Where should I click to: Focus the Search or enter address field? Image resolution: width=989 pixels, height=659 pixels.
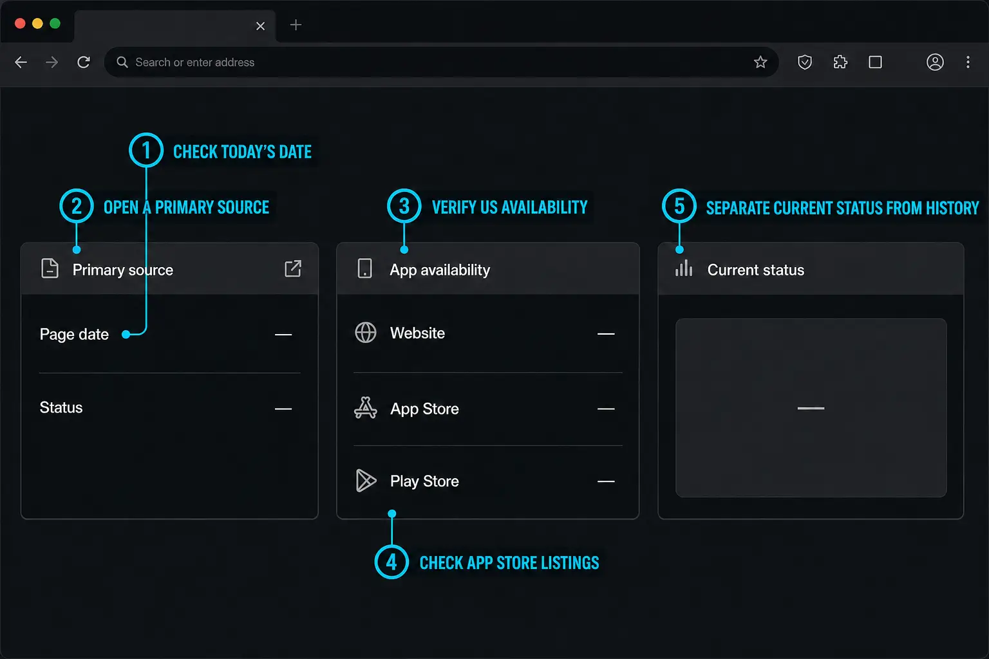pos(441,62)
